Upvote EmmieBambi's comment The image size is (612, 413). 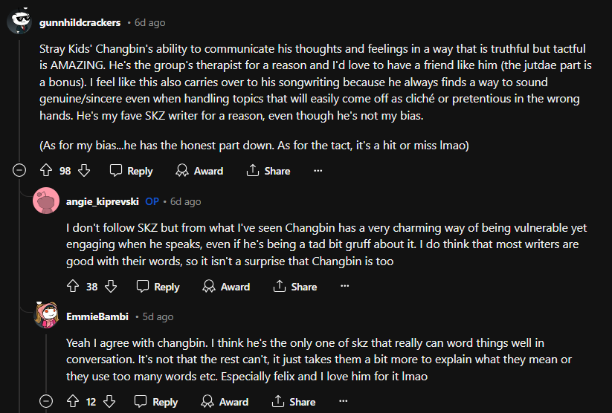(x=73, y=402)
